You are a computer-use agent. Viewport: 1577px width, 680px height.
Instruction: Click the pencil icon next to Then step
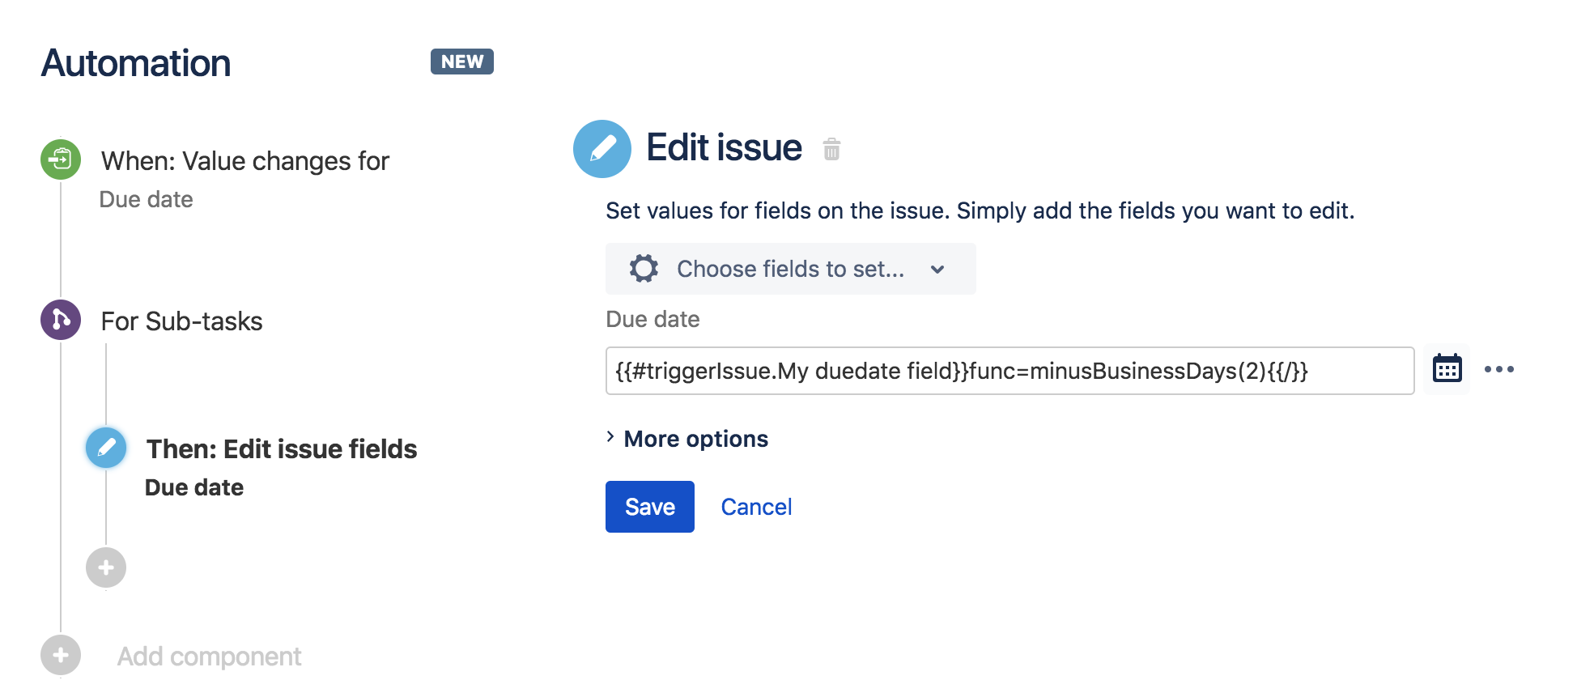tap(105, 448)
